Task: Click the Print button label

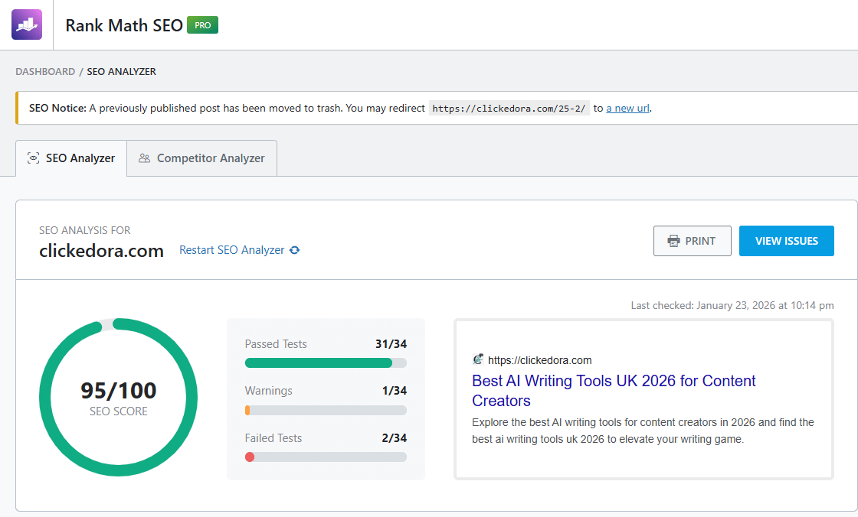Action: 700,241
